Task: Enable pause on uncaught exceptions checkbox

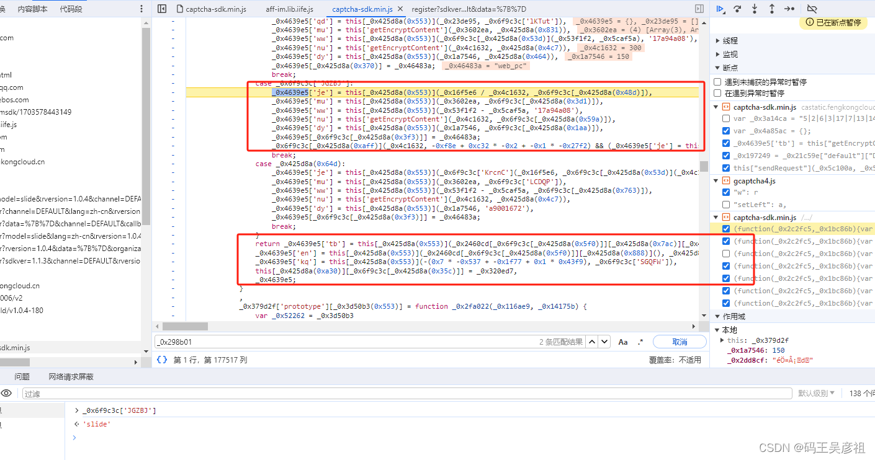Action: click(x=718, y=82)
